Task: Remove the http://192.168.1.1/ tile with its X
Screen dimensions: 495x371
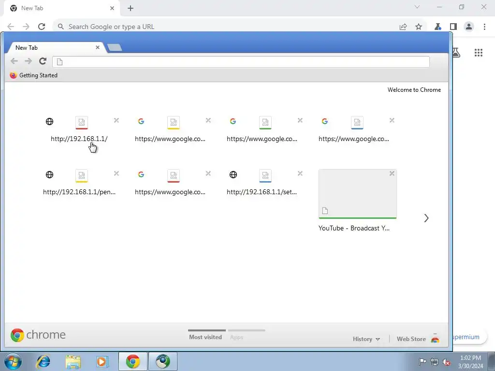Action: [x=116, y=120]
